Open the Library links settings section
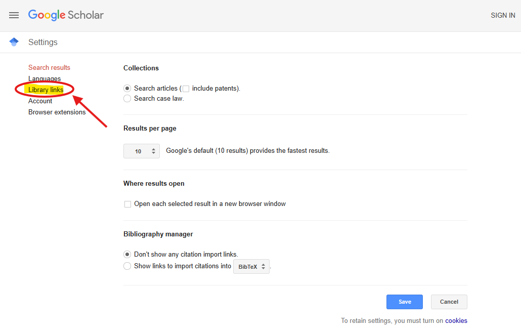521x330 pixels. [46, 90]
